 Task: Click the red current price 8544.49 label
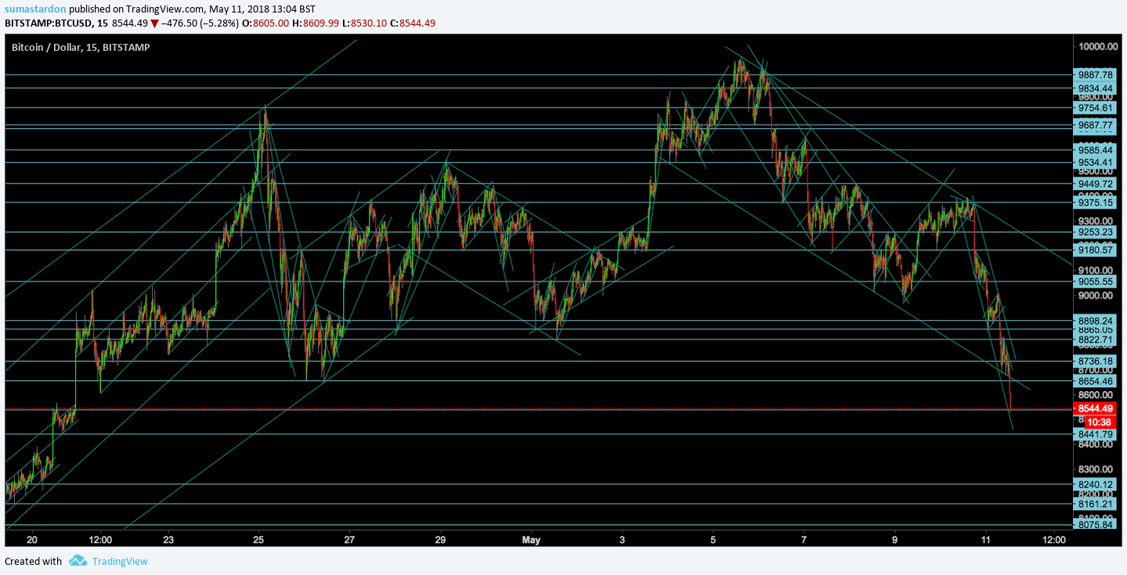tap(1096, 408)
